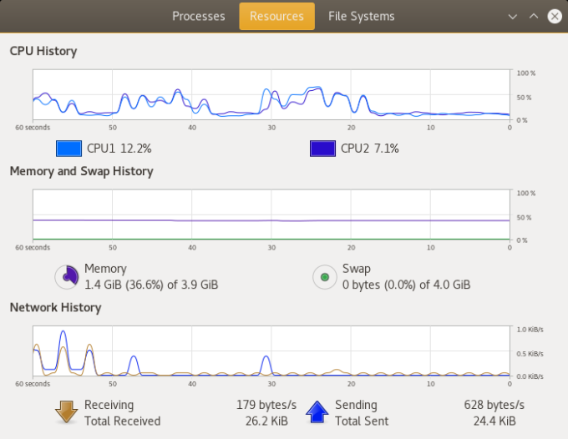Screen dimensions: 568x439
Task: Close the System Monitor window
Action: click(555, 16)
